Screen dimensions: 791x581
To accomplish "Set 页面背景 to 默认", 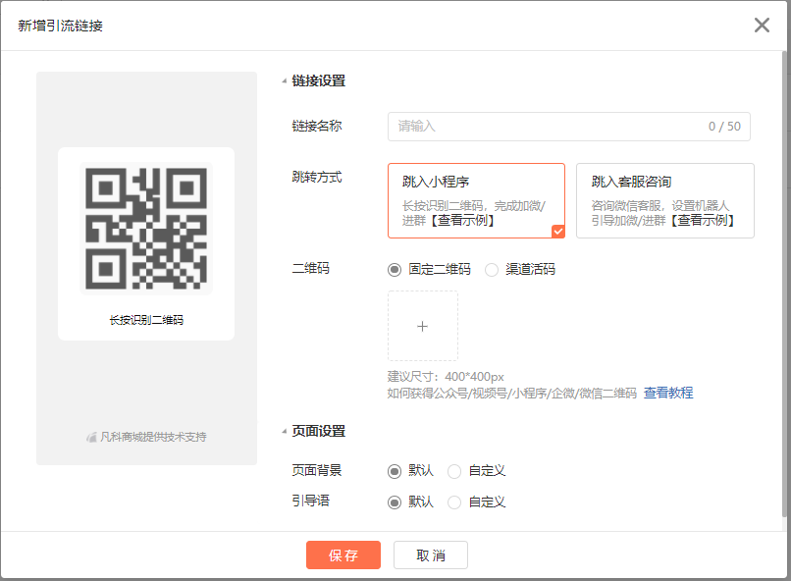I will [x=395, y=471].
